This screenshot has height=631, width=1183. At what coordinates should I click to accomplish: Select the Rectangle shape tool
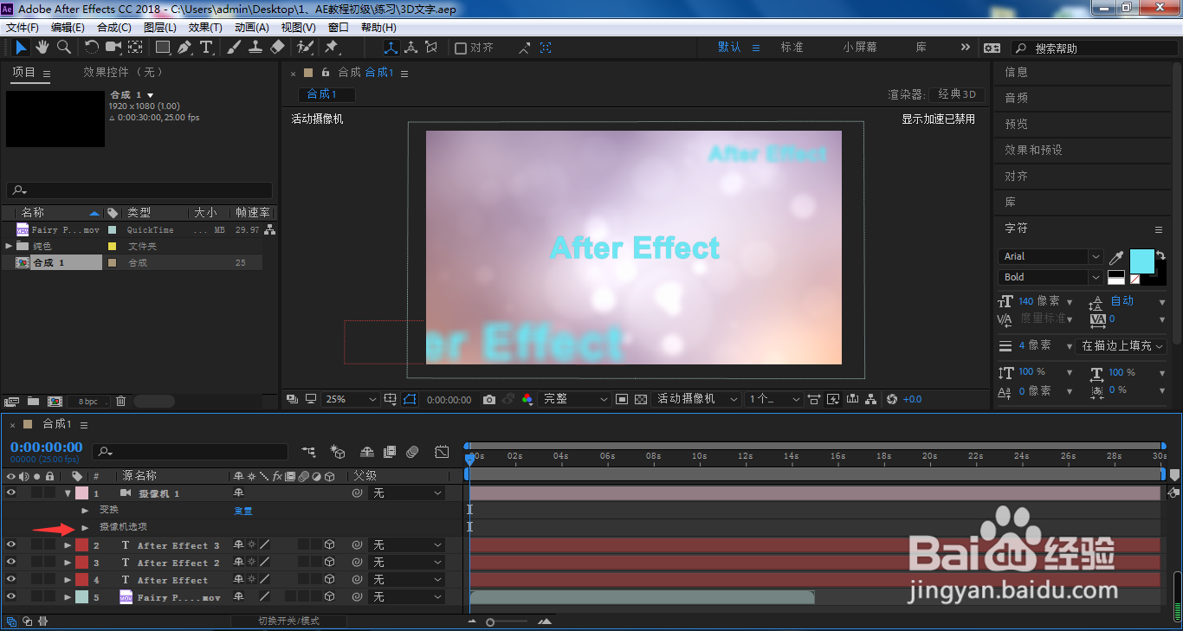pos(163,48)
